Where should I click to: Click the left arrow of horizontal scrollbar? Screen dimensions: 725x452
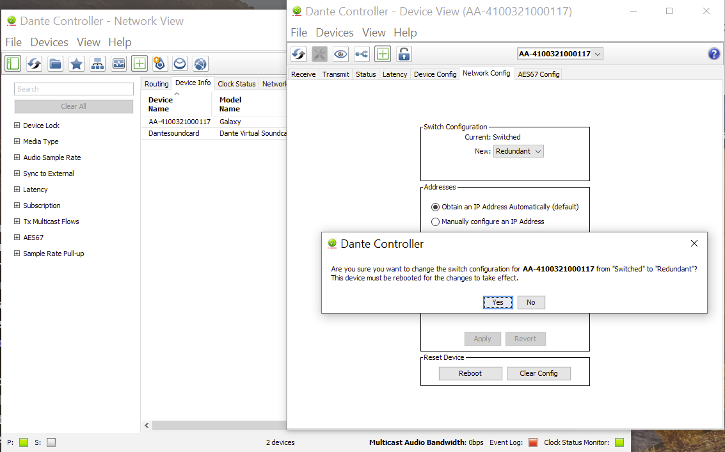tap(147, 425)
